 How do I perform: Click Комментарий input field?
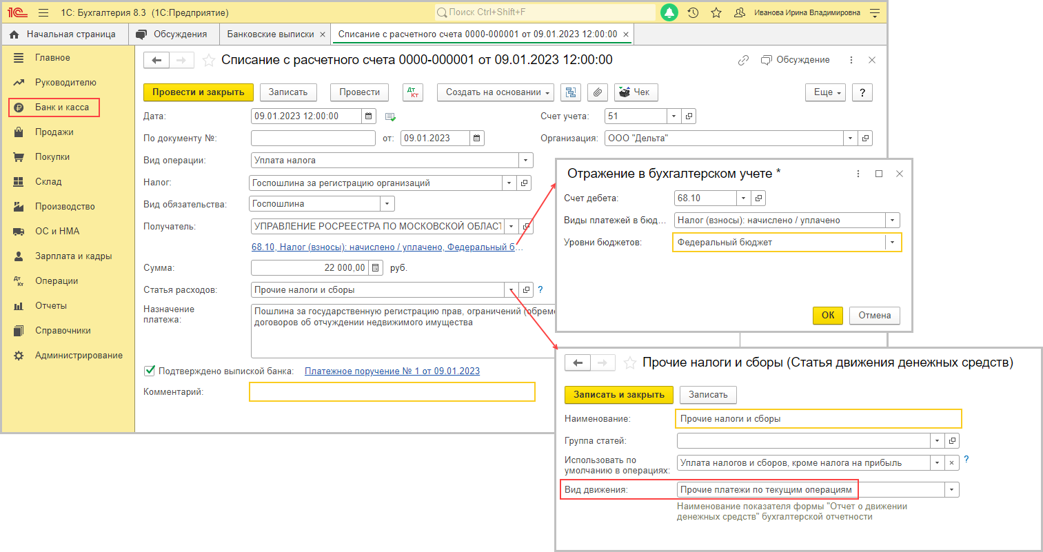392,392
